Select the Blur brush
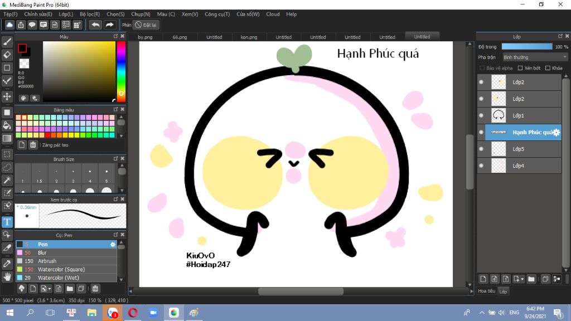 pos(66,252)
